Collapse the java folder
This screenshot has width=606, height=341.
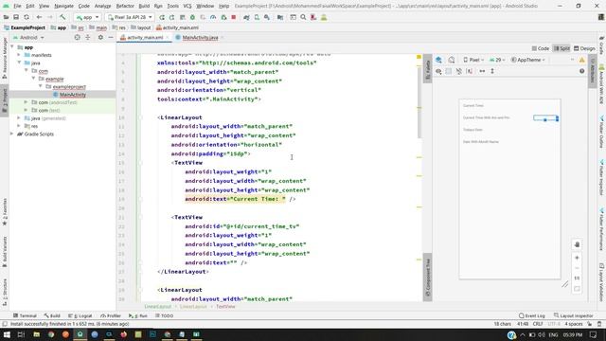pos(19,63)
